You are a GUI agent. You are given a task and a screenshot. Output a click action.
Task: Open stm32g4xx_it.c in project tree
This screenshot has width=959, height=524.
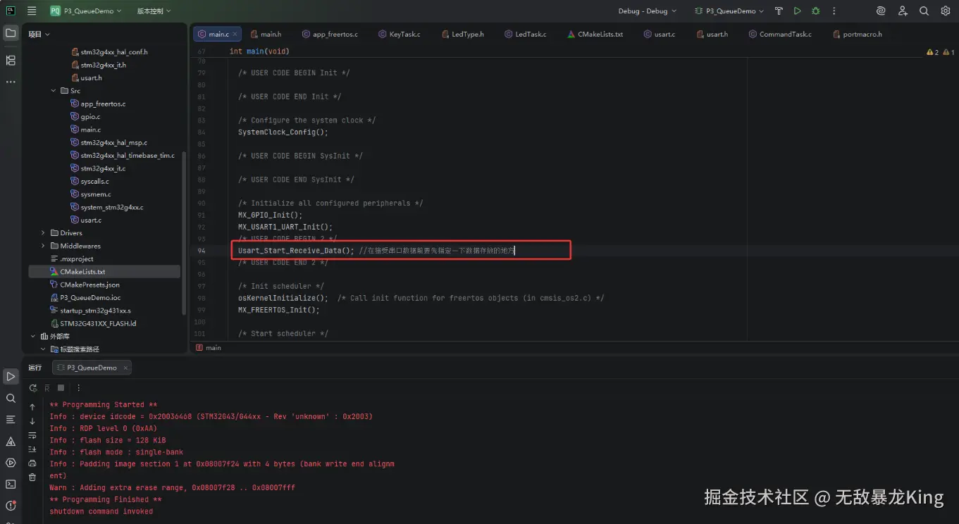[103, 168]
